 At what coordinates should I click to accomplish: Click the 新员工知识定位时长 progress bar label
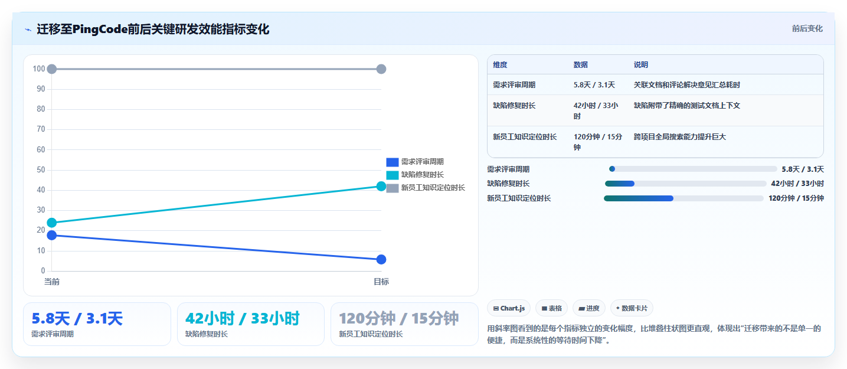(x=519, y=198)
